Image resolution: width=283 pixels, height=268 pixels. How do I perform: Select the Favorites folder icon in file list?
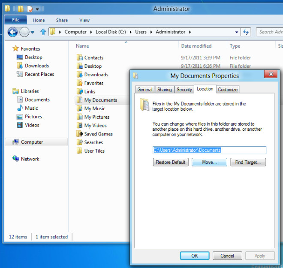(x=79, y=83)
